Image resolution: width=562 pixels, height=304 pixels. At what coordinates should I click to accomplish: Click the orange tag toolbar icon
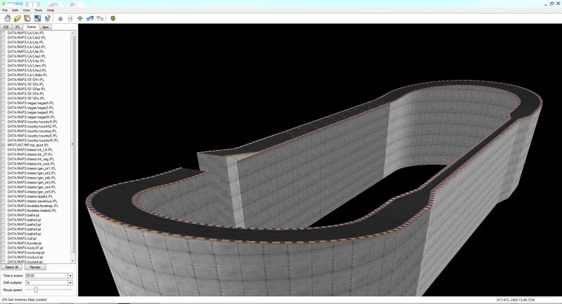click(27, 18)
